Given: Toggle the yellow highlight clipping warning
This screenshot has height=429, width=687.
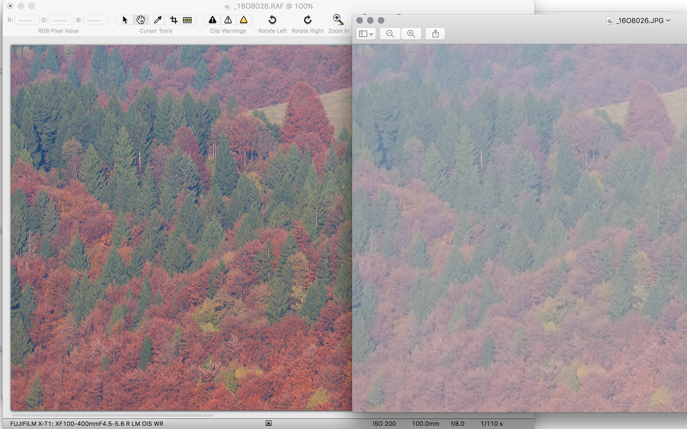Looking at the screenshot, I should tap(244, 20).
